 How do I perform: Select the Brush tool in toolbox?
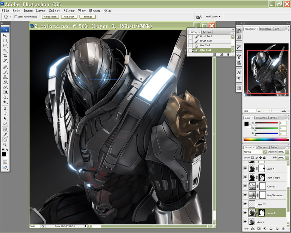[5, 72]
